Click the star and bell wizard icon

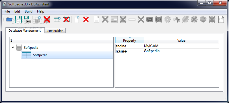(176, 19)
